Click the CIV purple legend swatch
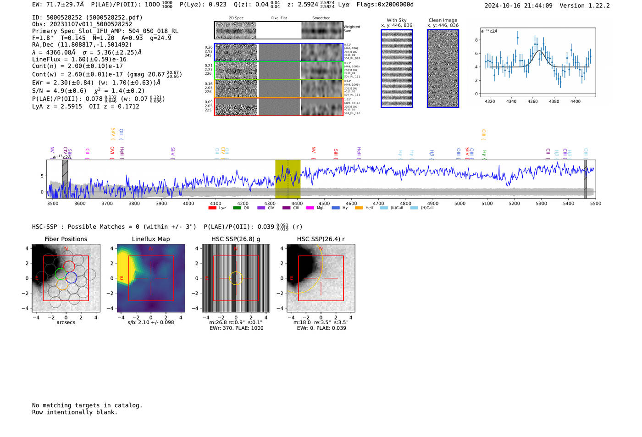Screen dimensions: 642x437 pyautogui.click(x=261, y=208)
